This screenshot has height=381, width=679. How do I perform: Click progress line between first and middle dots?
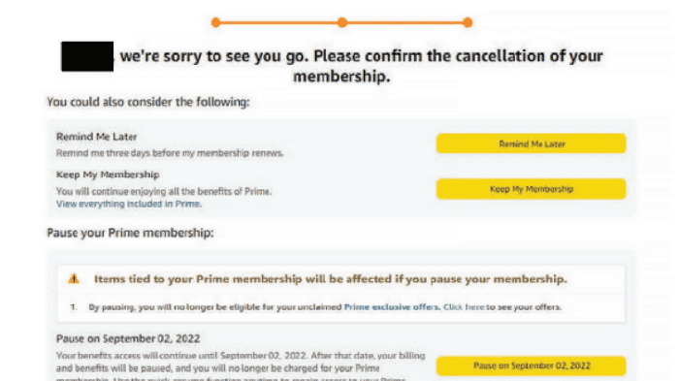pos(279,22)
